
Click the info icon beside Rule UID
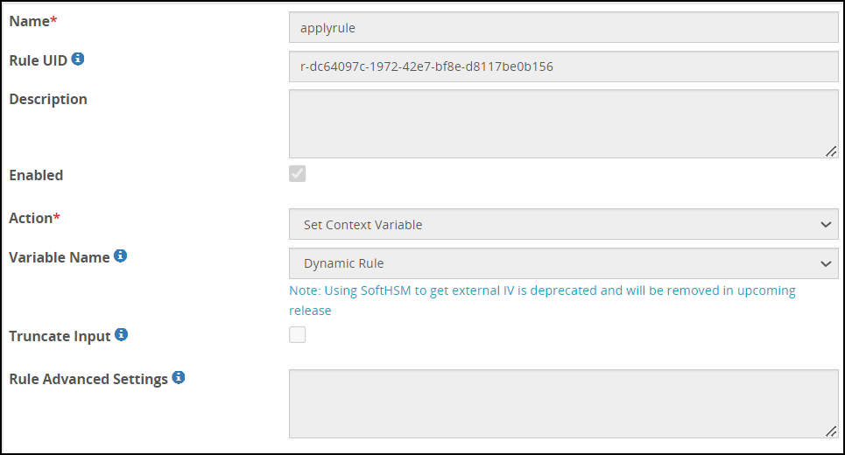pos(78,59)
